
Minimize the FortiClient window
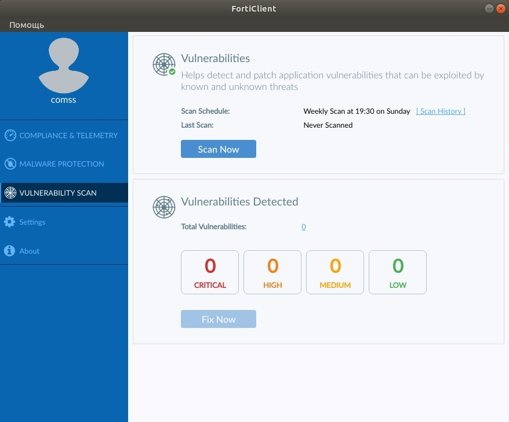pyautogui.click(x=489, y=9)
